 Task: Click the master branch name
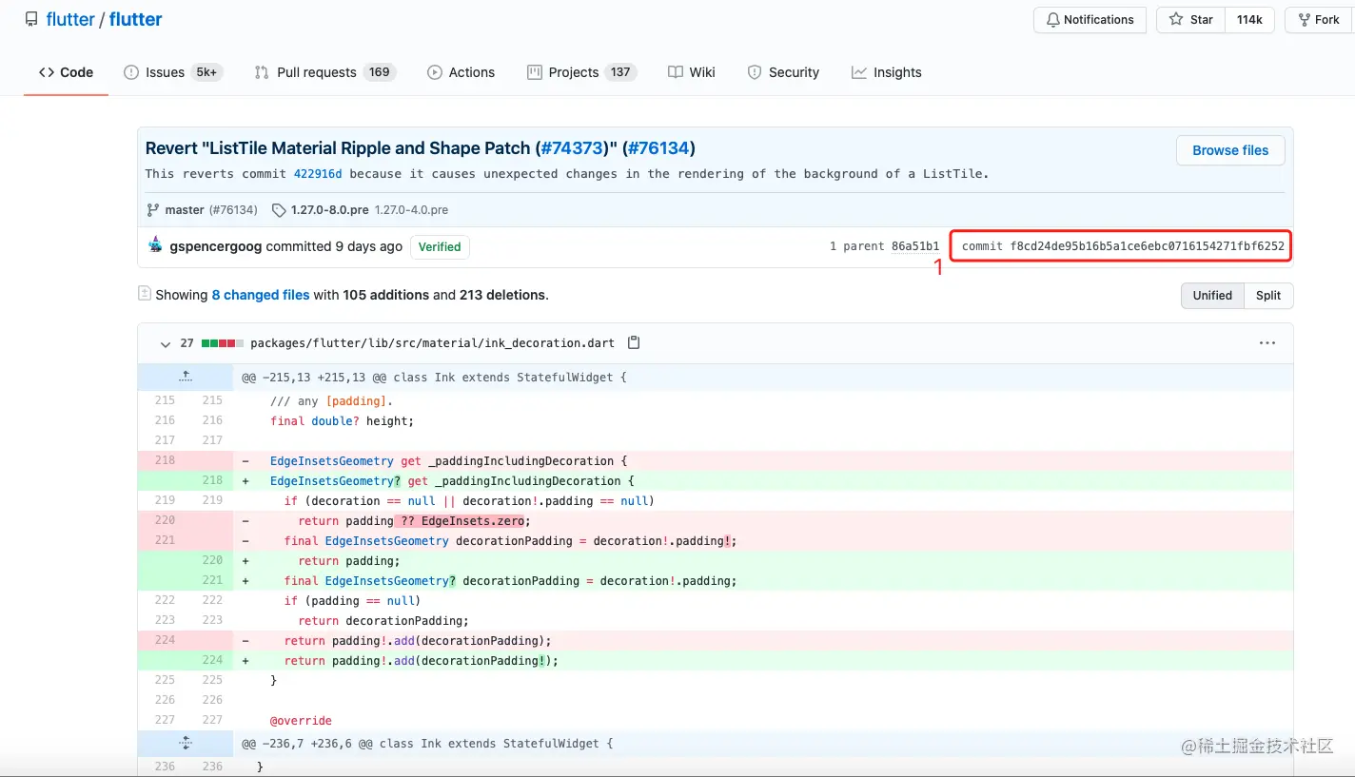(185, 209)
